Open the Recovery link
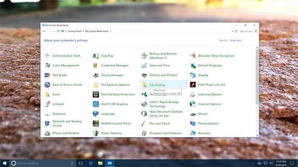This screenshot has width=298, height=167. pos(204,133)
